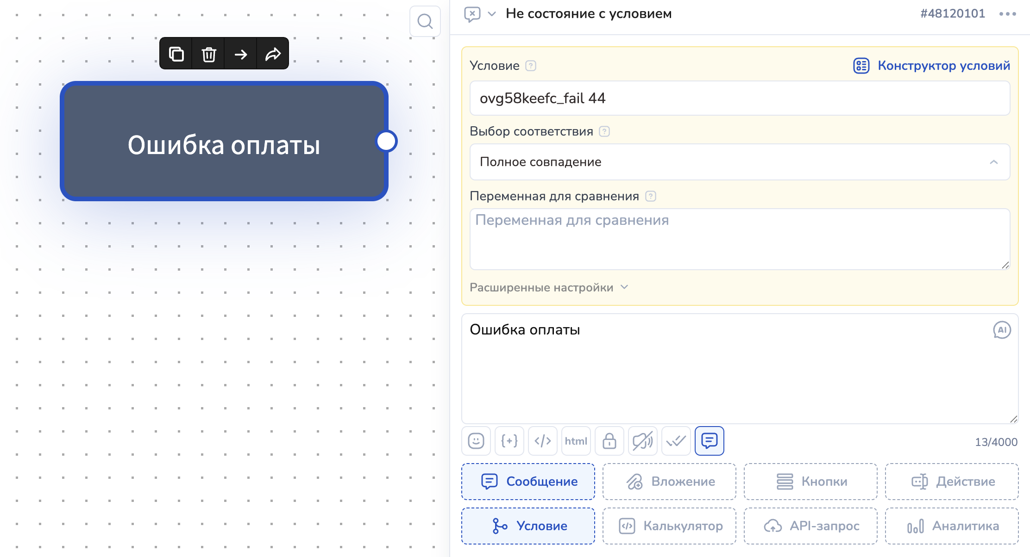Viewport: 1030px width, 557px height.
Task: Click the 'Условие' text input field
Action: tap(740, 98)
